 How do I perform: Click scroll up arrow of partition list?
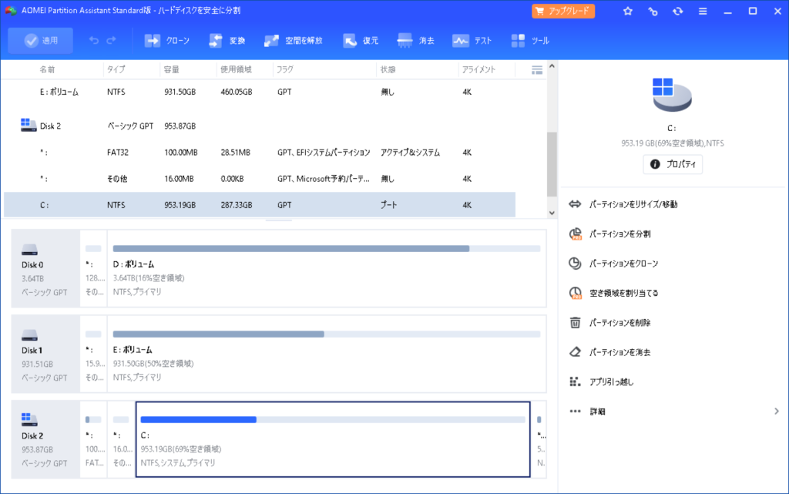[x=552, y=66]
